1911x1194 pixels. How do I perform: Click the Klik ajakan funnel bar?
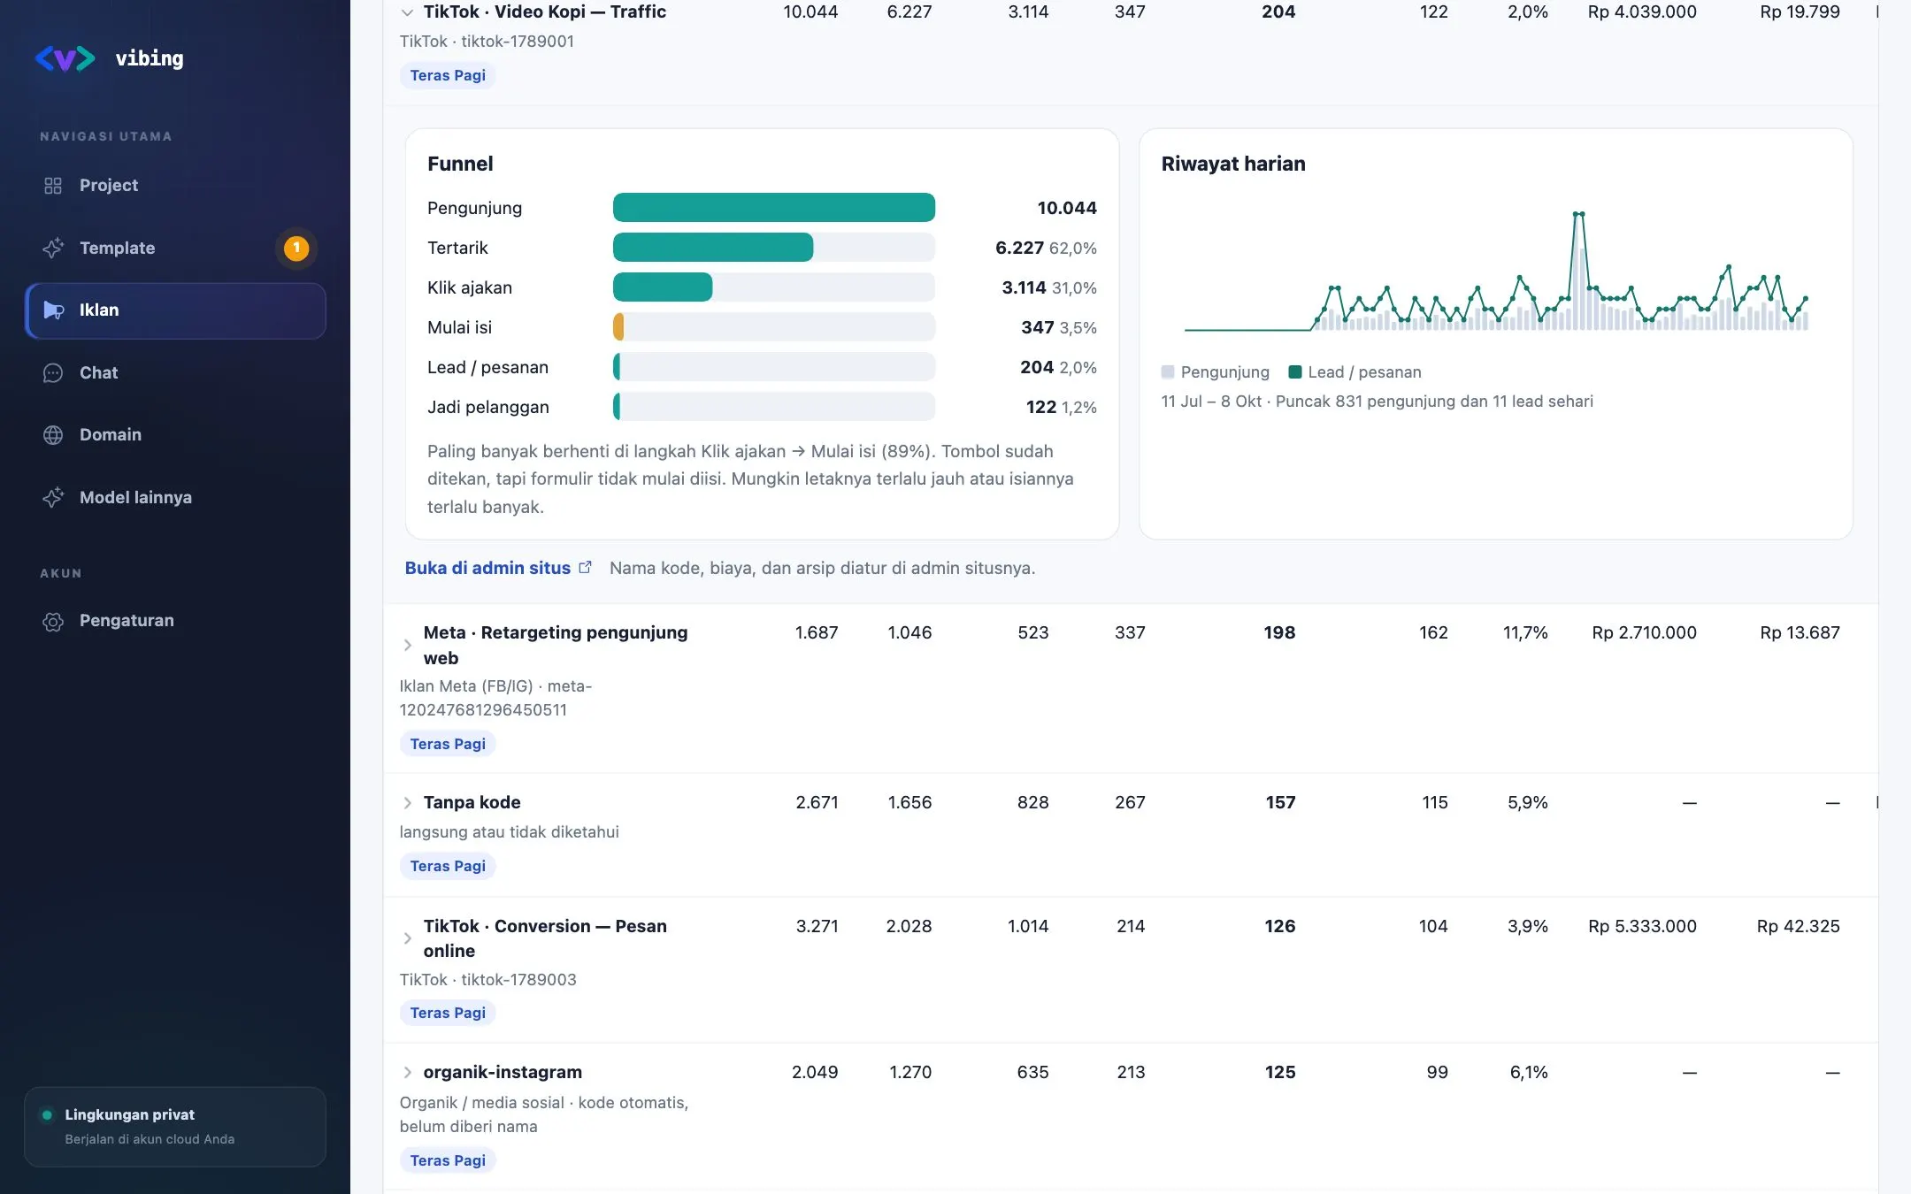pos(663,287)
